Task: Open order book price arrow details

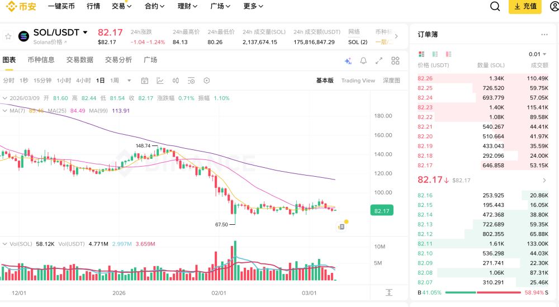Action: point(544,181)
